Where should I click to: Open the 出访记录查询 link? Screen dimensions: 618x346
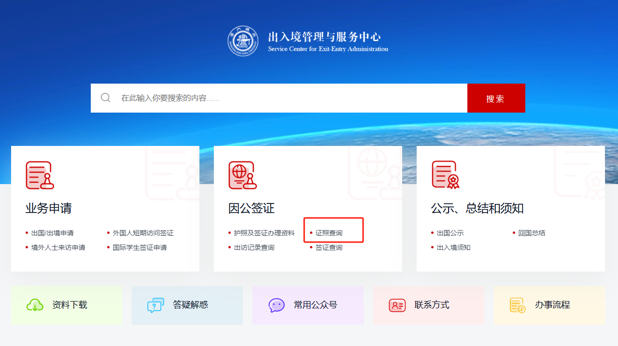(254, 247)
